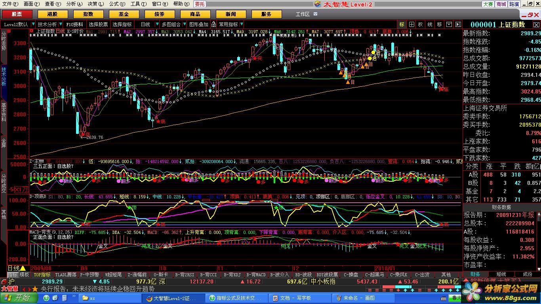This screenshot has height=304, width=541.
Task: Click the skip-to-end icon in chart toolbar
Action: point(458,24)
